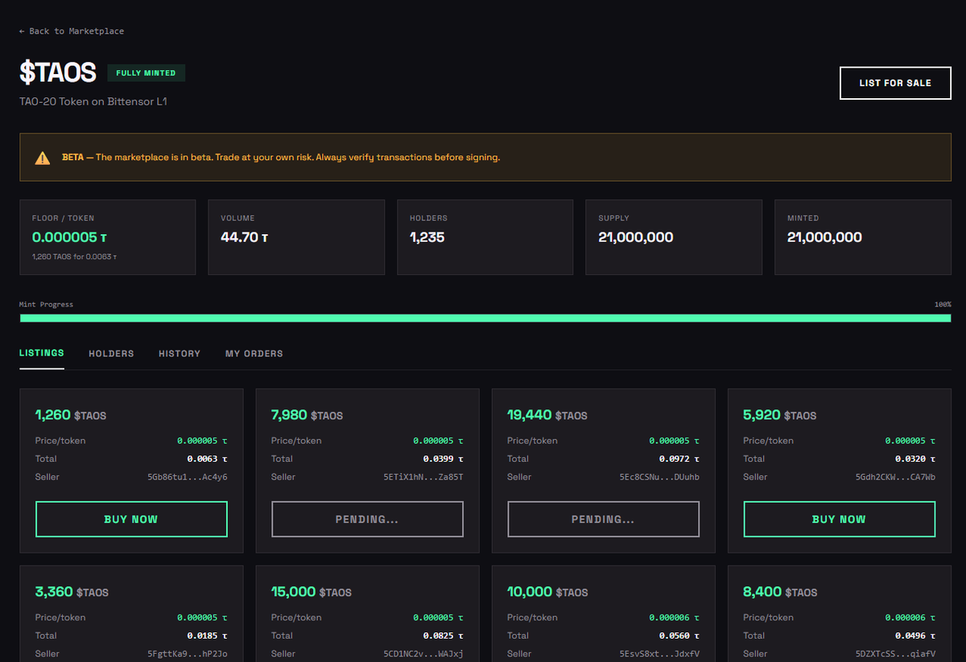The image size is (966, 662).
Task: Select seller address 5Ec8CSNu...DUuhb
Action: 659,477
